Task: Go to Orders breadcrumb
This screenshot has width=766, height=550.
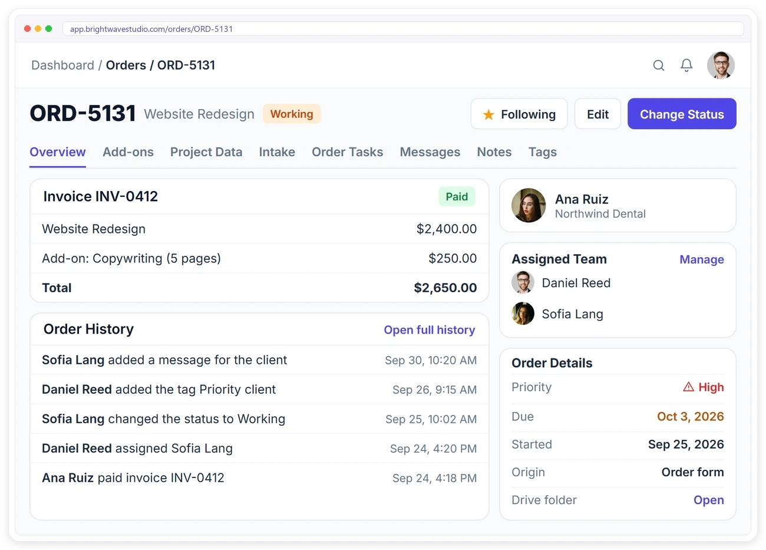Action: coord(126,65)
